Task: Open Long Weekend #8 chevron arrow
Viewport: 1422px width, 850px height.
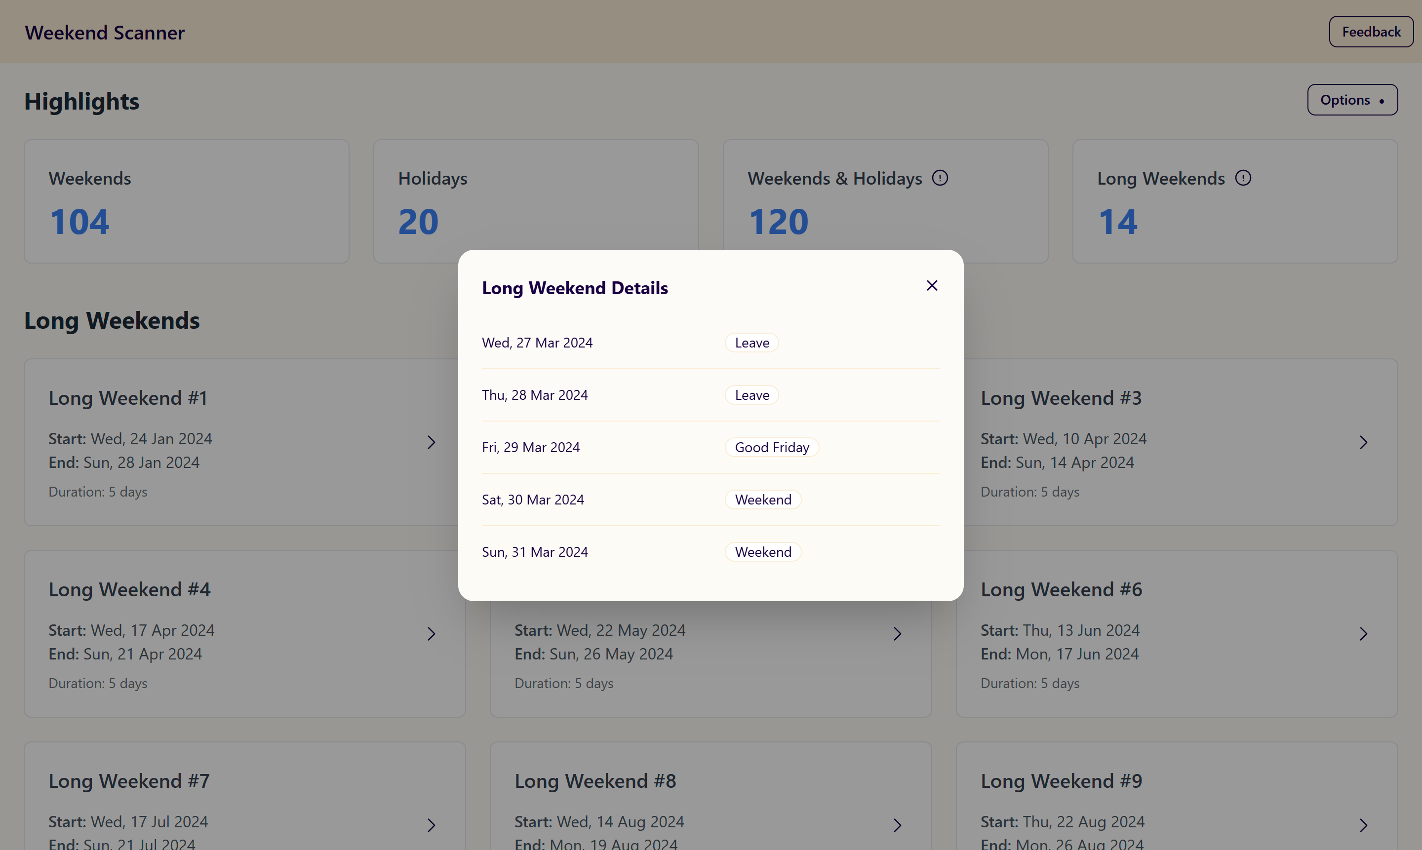Action: coord(897,825)
